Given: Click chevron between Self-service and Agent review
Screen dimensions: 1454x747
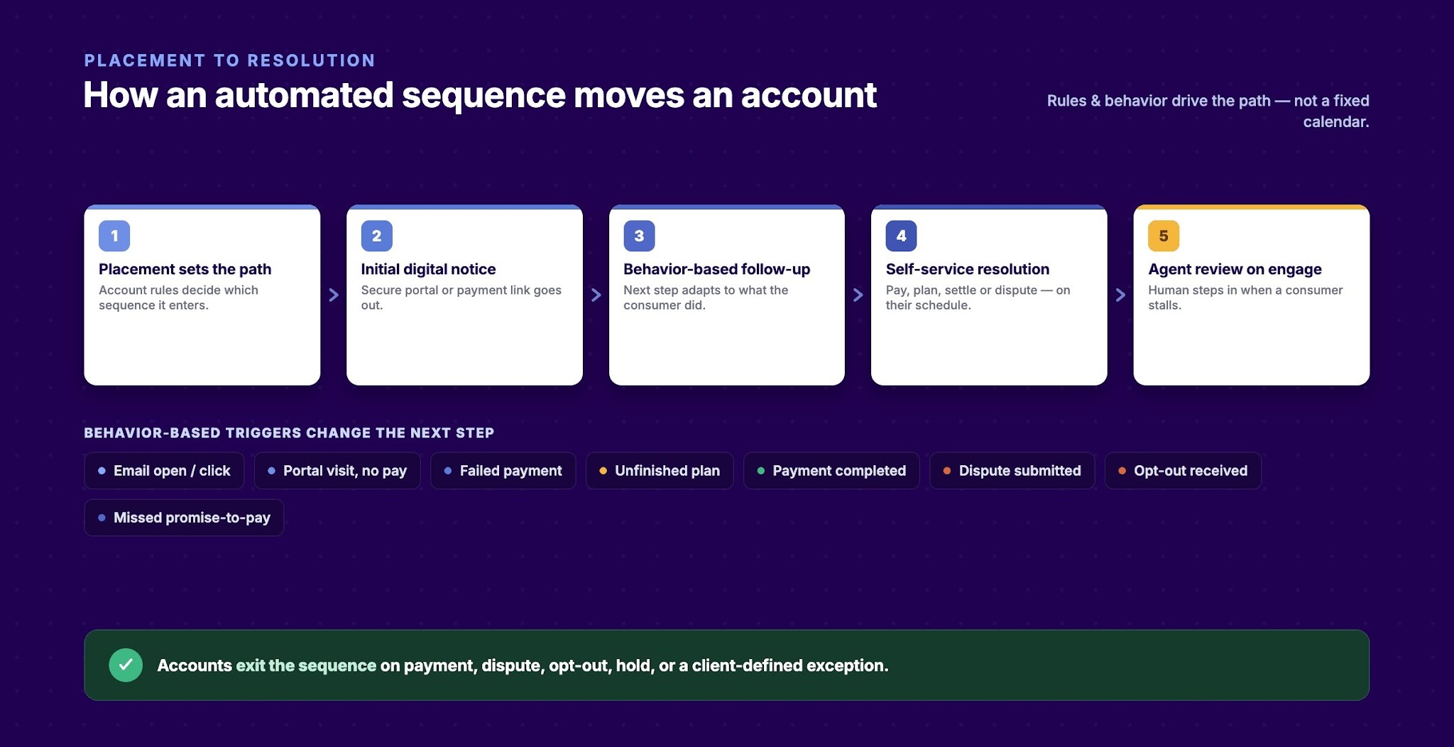Looking at the screenshot, I should [x=1120, y=295].
